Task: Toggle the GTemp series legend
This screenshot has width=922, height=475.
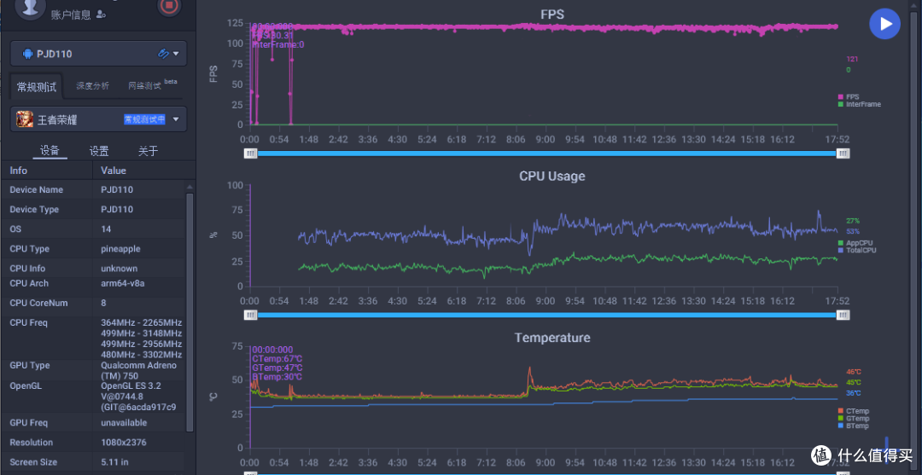Action: pyautogui.click(x=853, y=418)
